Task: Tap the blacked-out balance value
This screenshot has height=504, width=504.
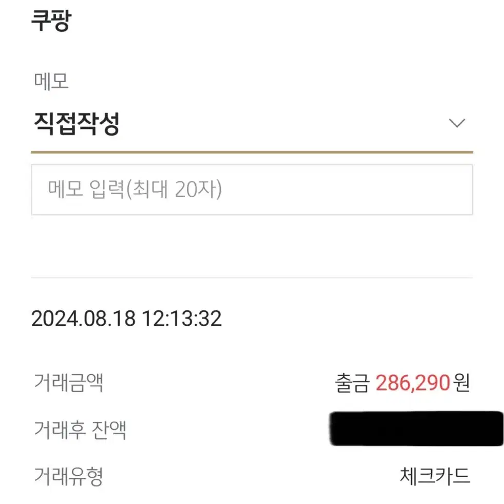Action: [x=416, y=428]
